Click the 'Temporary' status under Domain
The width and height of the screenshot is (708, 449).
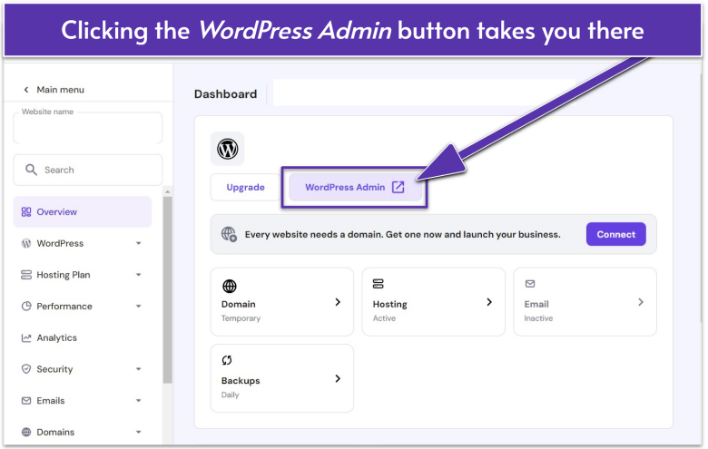(241, 318)
